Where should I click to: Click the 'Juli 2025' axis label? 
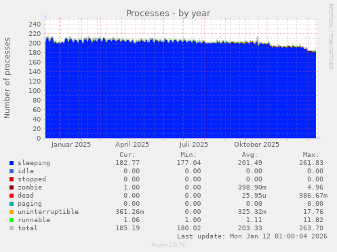pos(194,145)
